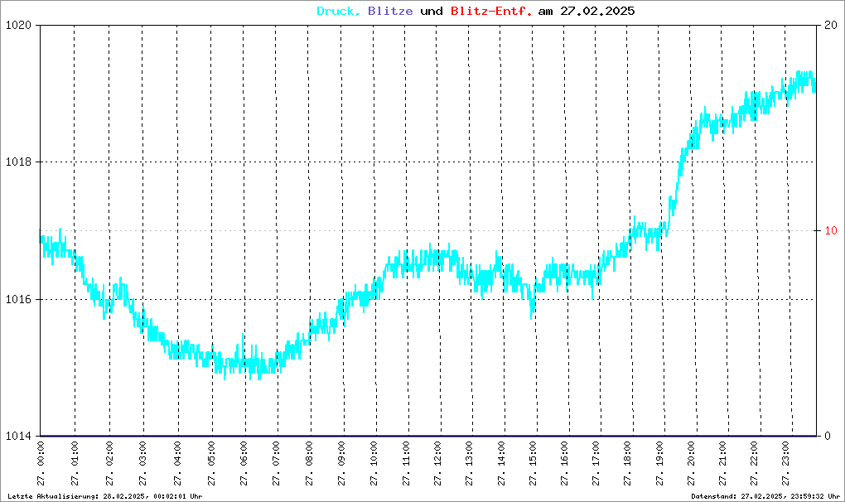Click the red 'Blitz-Entf.' legend label
The height and width of the screenshot is (502, 845).
click(x=491, y=12)
